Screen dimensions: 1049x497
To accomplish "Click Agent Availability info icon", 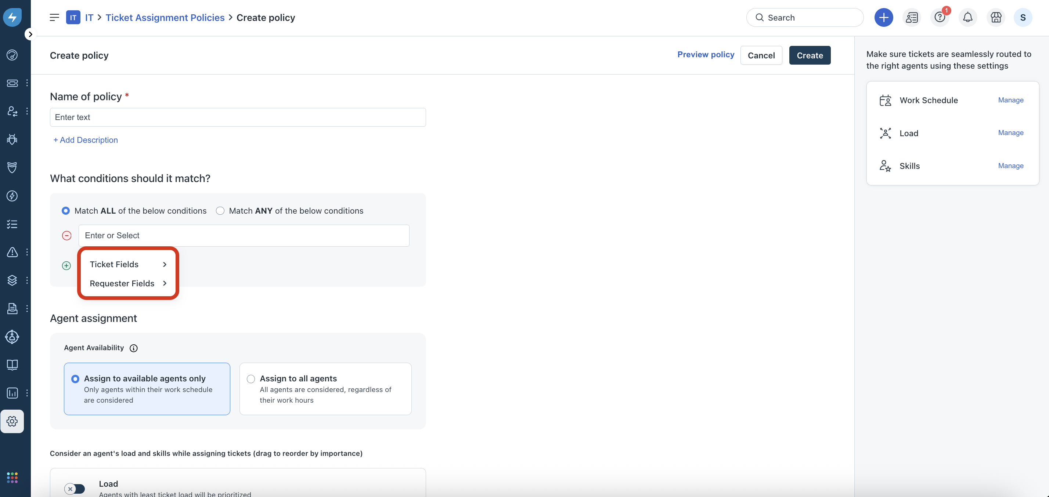I will point(134,348).
